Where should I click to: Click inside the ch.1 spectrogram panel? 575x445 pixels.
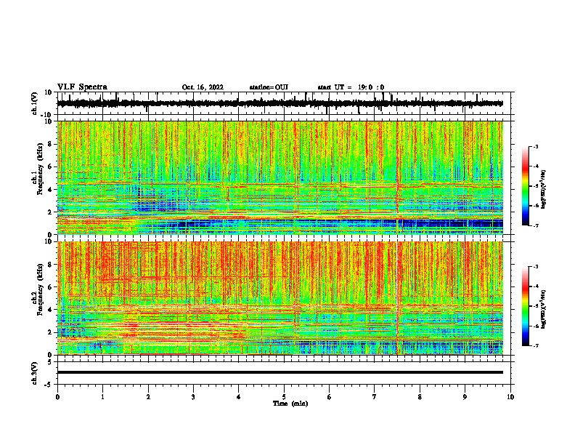(280, 177)
